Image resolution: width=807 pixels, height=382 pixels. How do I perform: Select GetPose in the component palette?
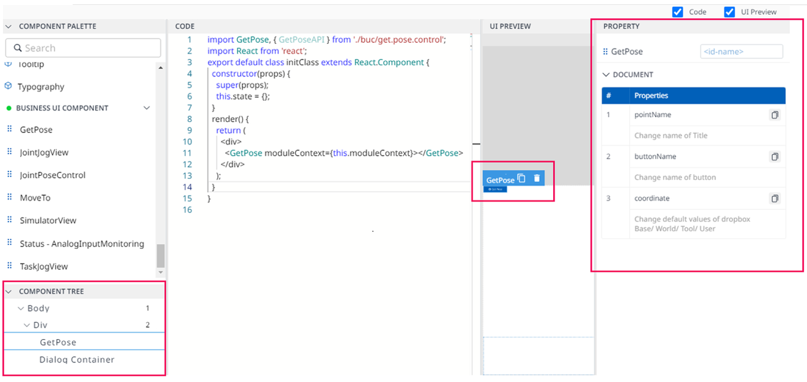click(x=36, y=129)
